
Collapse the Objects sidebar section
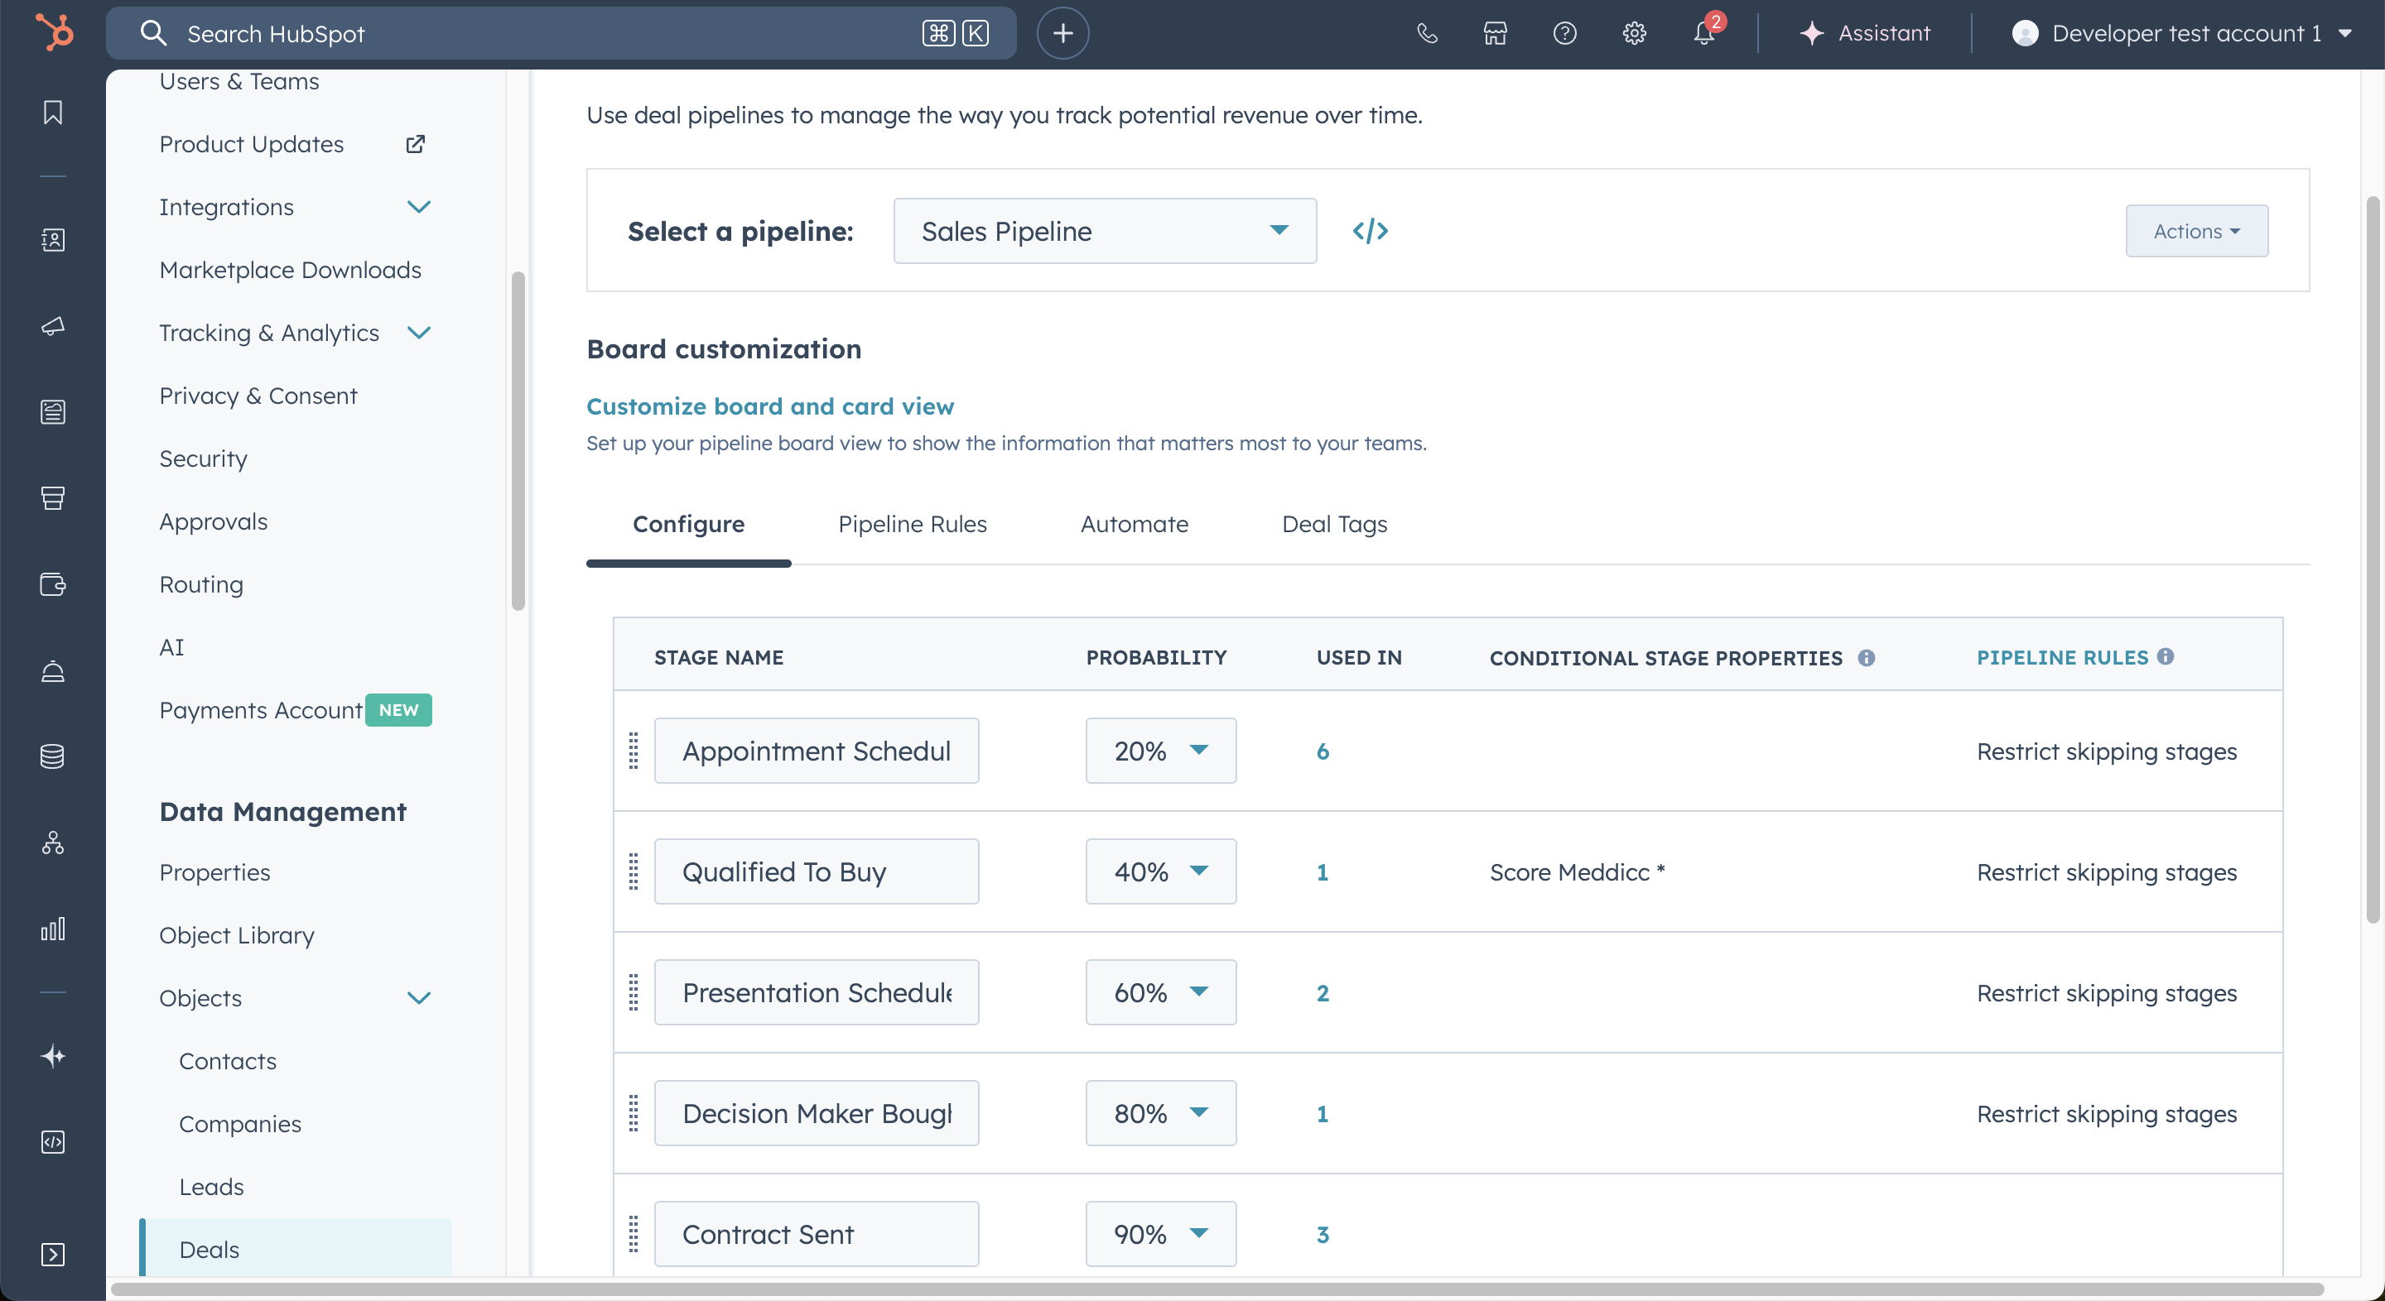pos(418,997)
